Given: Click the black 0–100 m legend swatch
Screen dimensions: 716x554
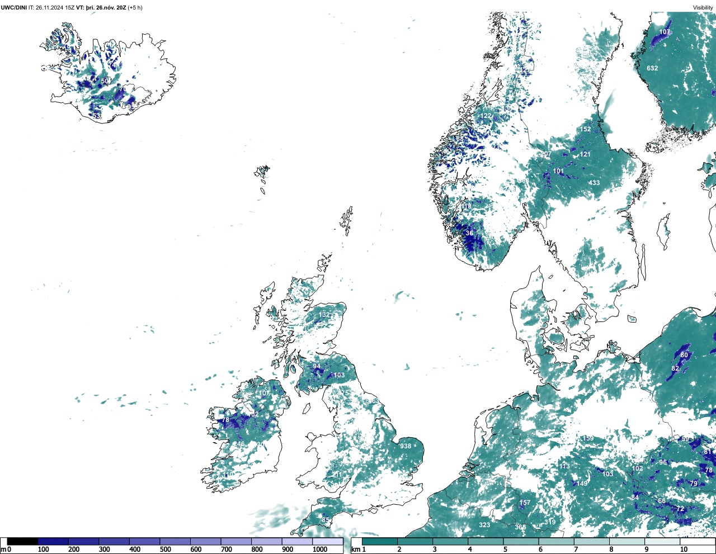Looking at the screenshot, I should (x=22, y=542).
